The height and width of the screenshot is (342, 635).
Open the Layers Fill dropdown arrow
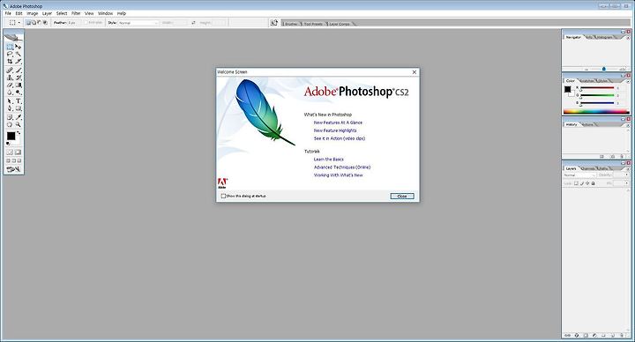[x=627, y=183]
